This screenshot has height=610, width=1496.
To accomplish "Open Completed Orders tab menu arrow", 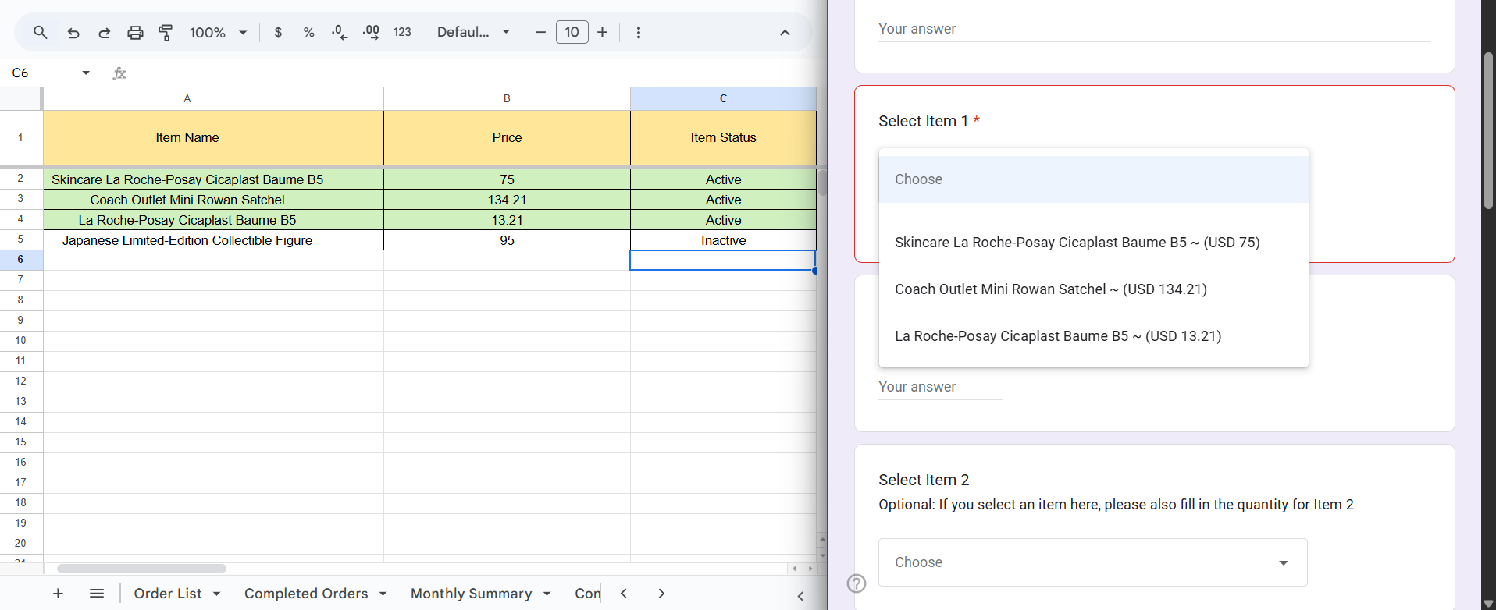I will click(383, 594).
